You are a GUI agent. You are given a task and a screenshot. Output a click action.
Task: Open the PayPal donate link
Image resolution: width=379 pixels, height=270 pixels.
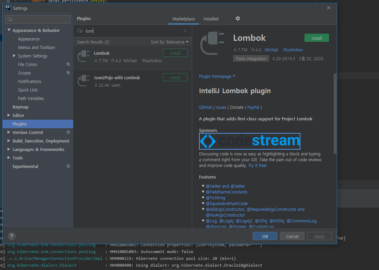(x=253, y=107)
